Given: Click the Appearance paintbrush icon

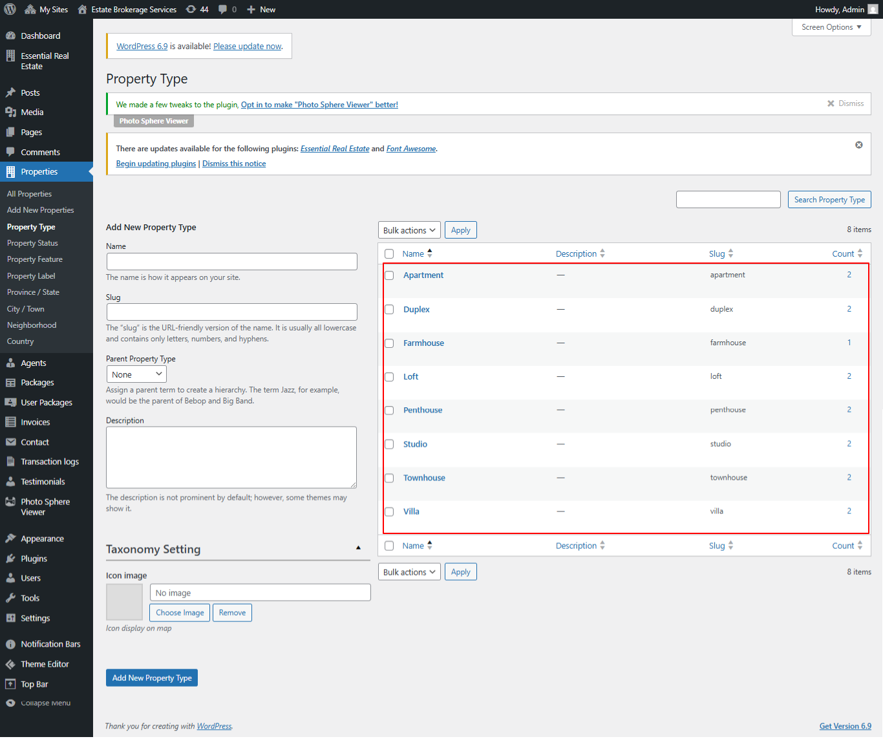Looking at the screenshot, I should tap(11, 538).
